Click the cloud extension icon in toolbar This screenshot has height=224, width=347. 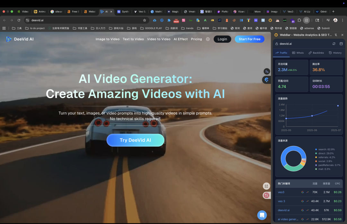(x=155, y=20)
